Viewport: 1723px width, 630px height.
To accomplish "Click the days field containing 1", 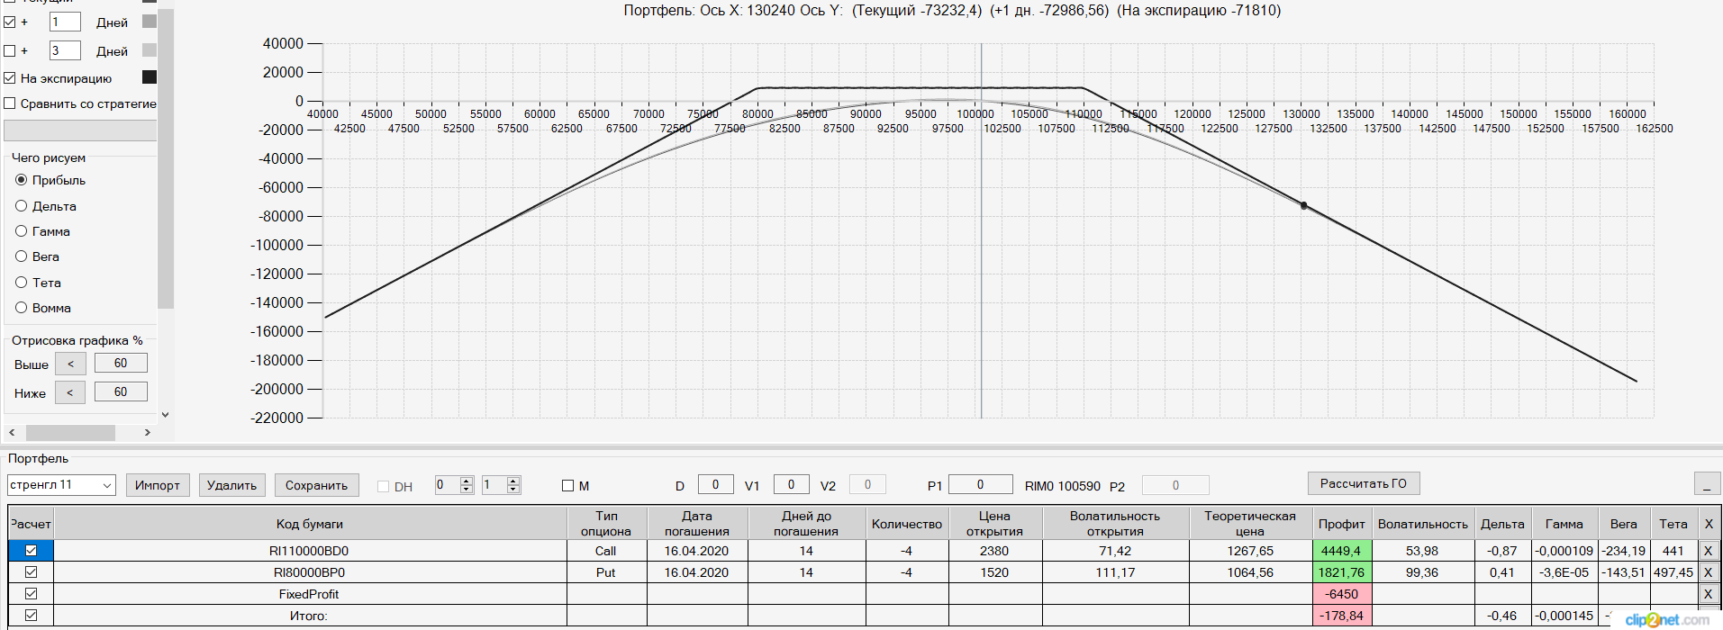I will (65, 22).
